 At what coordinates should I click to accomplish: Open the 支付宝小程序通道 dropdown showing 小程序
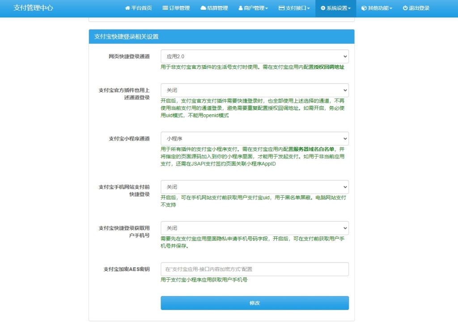(x=254, y=139)
